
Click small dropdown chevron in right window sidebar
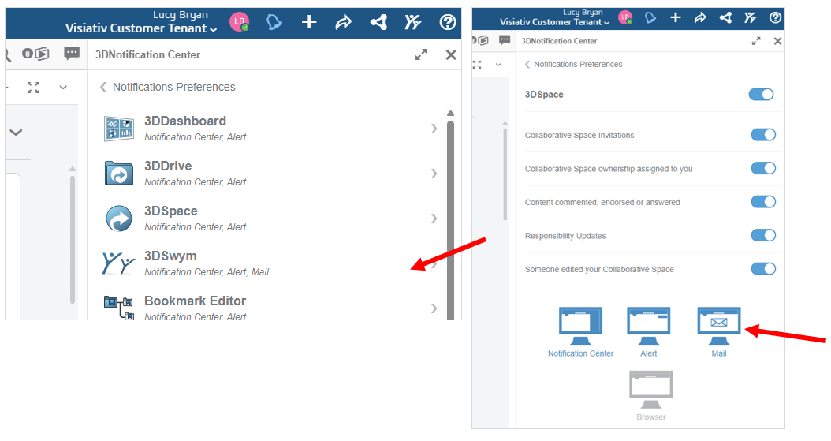point(498,65)
